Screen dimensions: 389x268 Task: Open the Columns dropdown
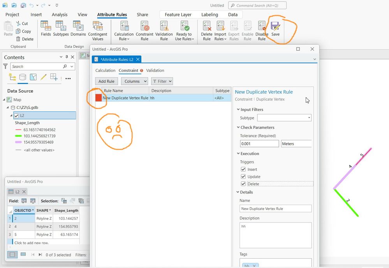point(134,81)
